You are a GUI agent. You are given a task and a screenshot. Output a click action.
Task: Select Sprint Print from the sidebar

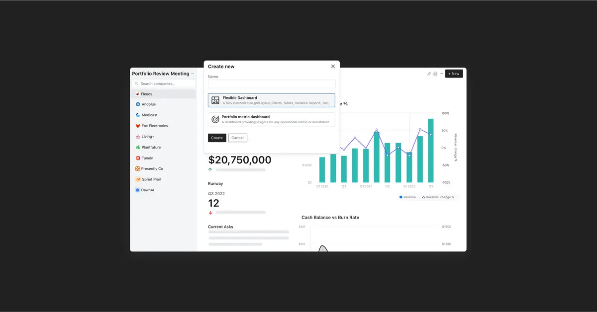coord(137,179)
